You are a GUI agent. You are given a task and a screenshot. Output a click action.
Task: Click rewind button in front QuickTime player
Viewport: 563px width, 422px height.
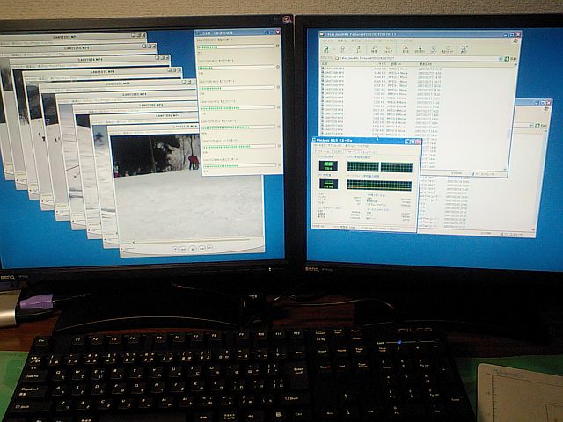click(183, 249)
